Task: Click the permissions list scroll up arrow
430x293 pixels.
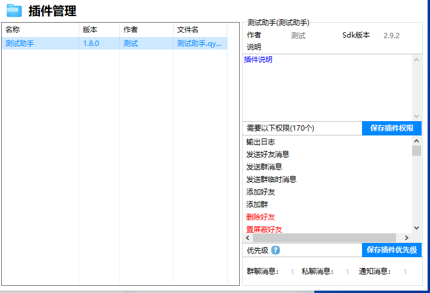Action: point(416,141)
